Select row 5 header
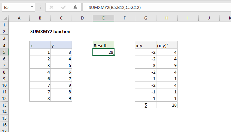Screen dimensions: 231x132 (x=4, y=52)
